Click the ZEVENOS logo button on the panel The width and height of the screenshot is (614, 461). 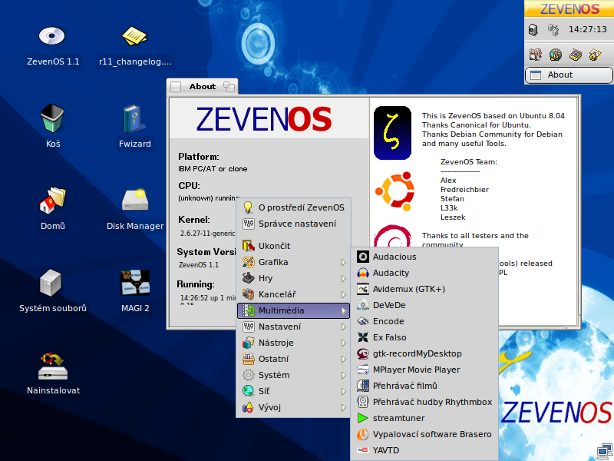point(569,8)
